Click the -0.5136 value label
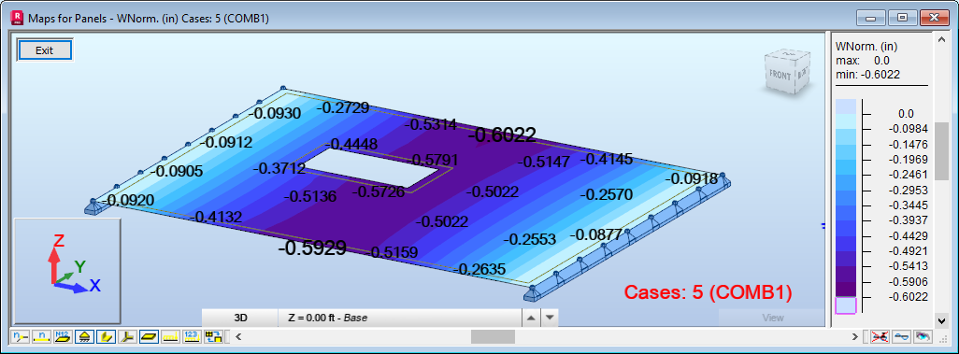This screenshot has width=959, height=354. [x=310, y=197]
